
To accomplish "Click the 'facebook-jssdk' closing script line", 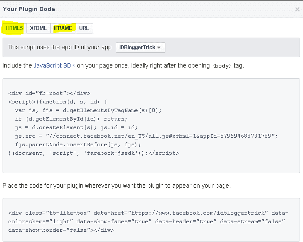I will click(94, 153).
